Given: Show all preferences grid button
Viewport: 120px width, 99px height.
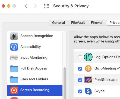Looking at the screenshot, I should pos(47,6).
